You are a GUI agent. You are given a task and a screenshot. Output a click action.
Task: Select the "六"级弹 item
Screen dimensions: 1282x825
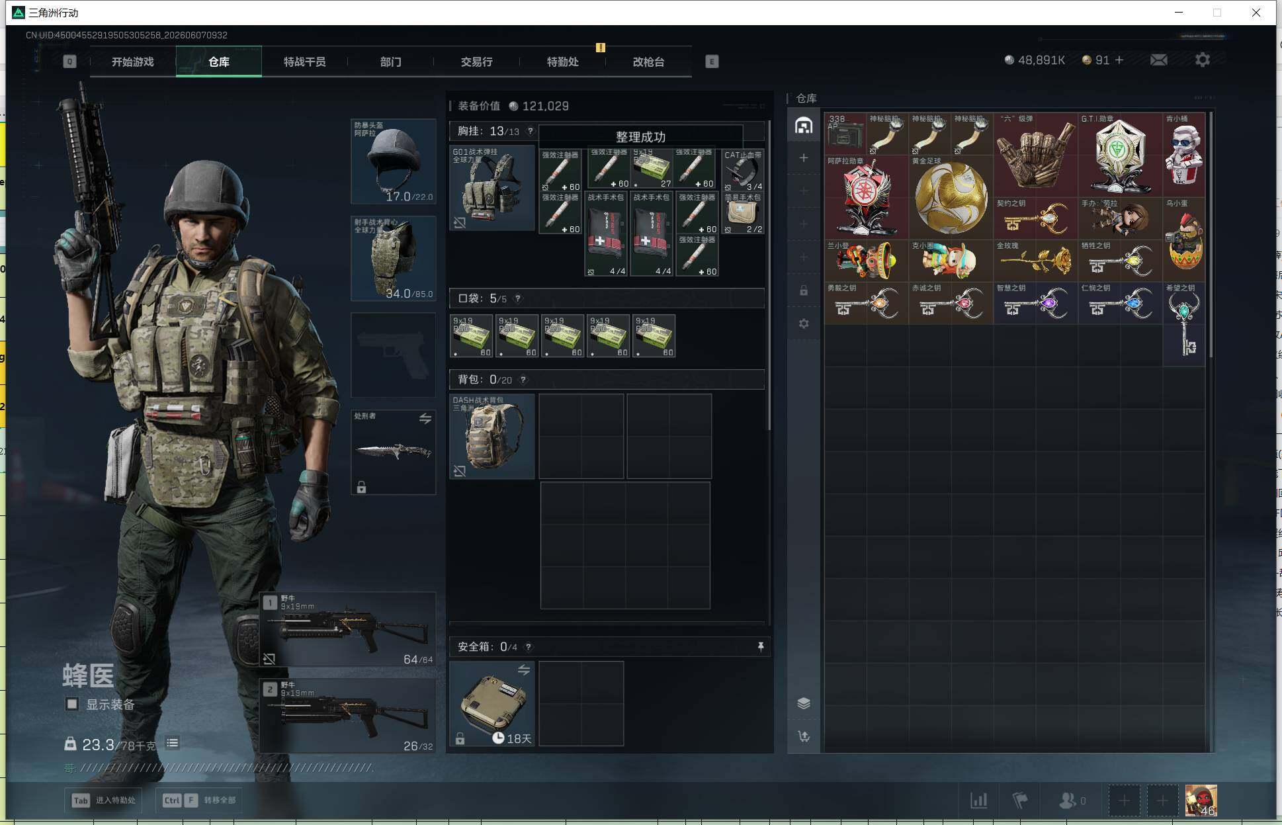click(x=1035, y=154)
